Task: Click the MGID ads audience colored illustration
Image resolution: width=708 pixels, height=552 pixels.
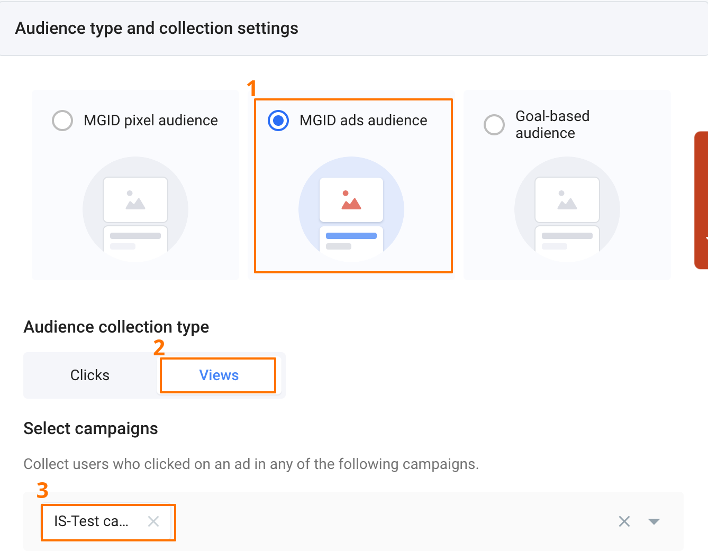Action: [x=351, y=209]
